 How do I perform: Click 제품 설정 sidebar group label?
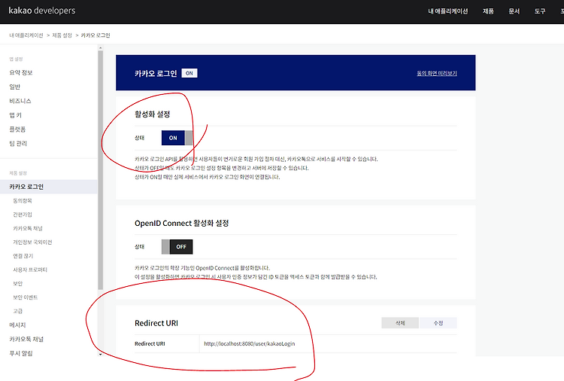pos(18,173)
